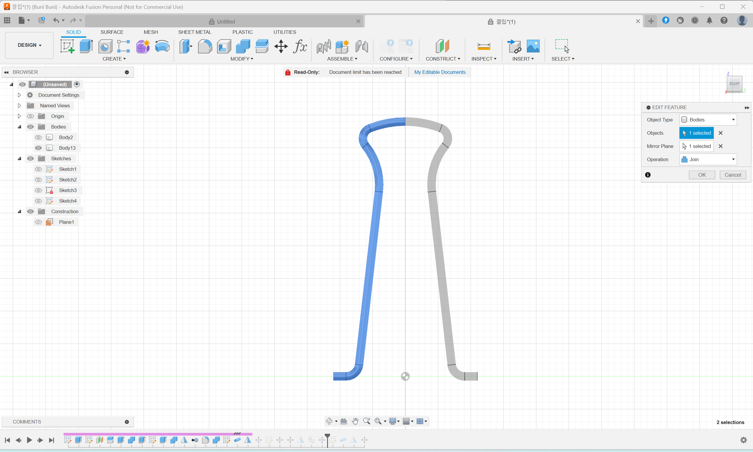753x452 pixels.
Task: Switch to the SURFACE tab
Action: (x=112, y=32)
